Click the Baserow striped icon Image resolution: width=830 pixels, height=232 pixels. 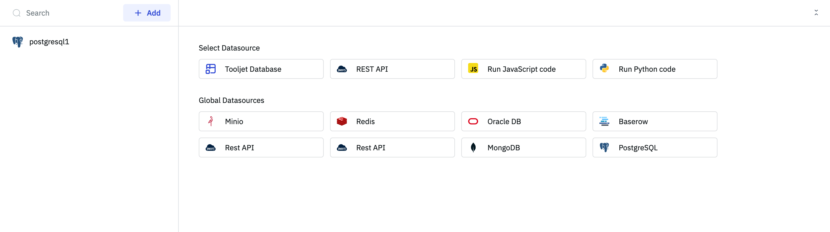604,121
